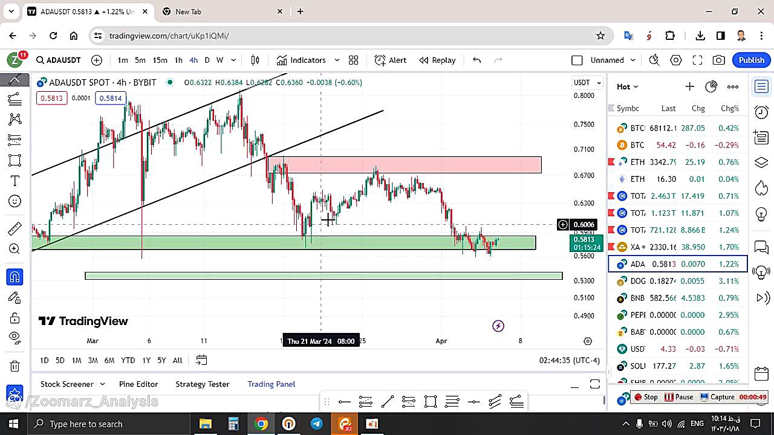
Task: Expand the Indicators favorites dropdown arrow
Action: point(337,60)
